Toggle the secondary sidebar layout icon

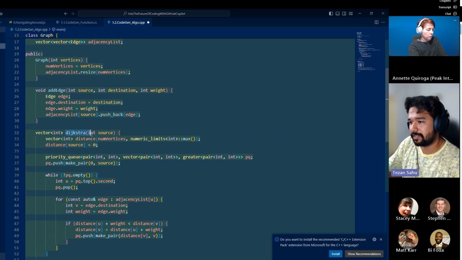344,13
